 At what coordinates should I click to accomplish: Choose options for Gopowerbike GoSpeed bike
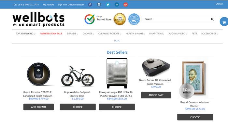pyautogui.click(x=78, y=107)
